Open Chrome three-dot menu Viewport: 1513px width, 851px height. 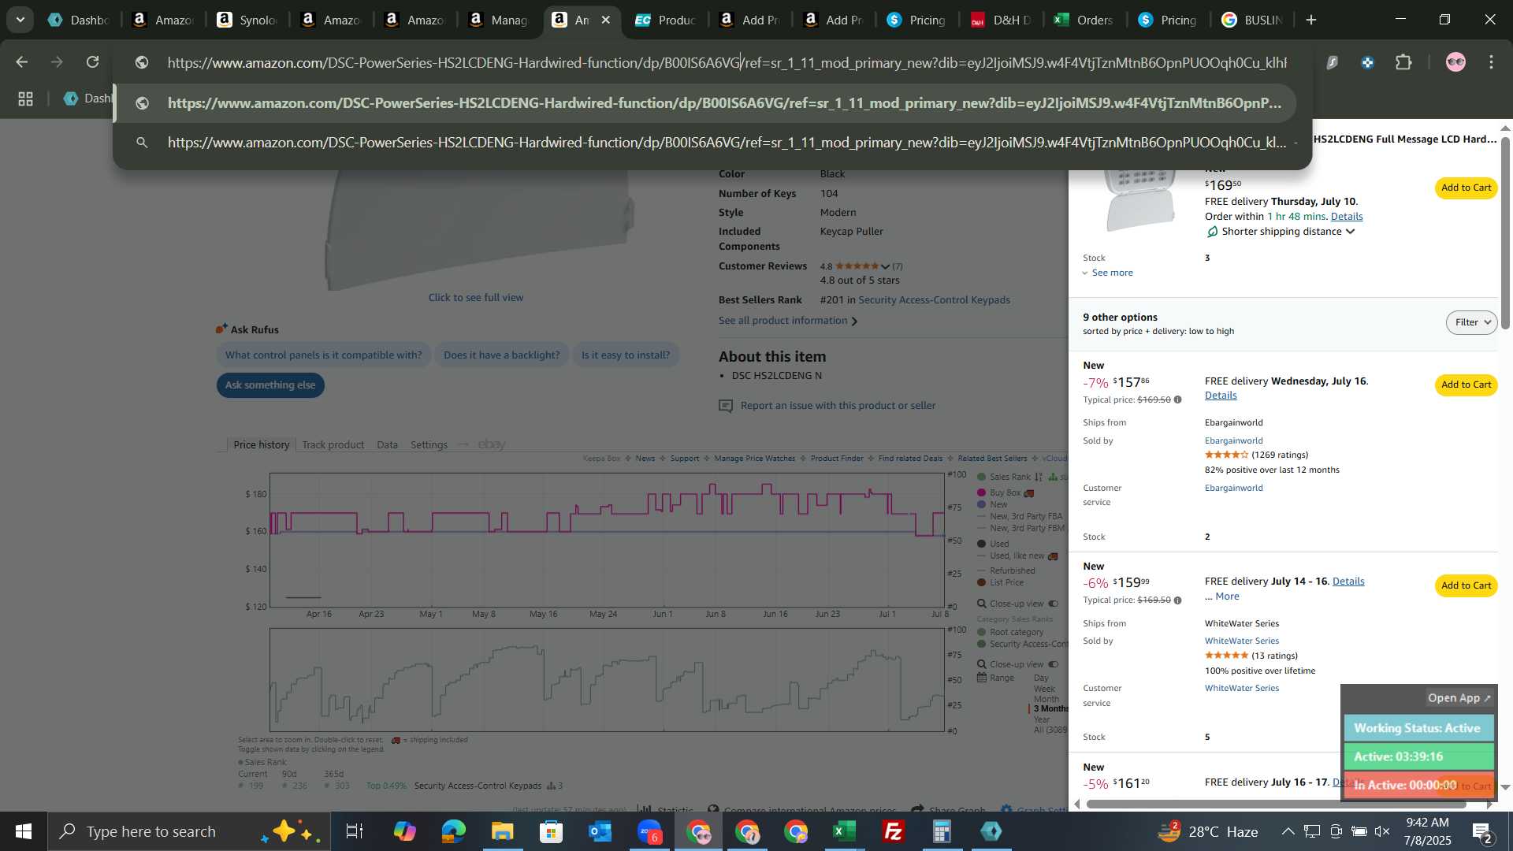tap(1491, 62)
